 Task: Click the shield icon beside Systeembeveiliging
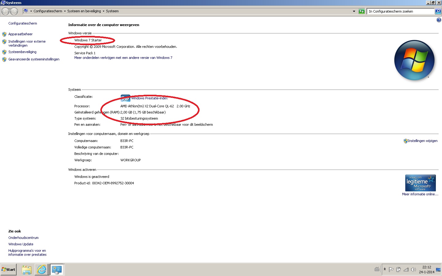click(4, 52)
